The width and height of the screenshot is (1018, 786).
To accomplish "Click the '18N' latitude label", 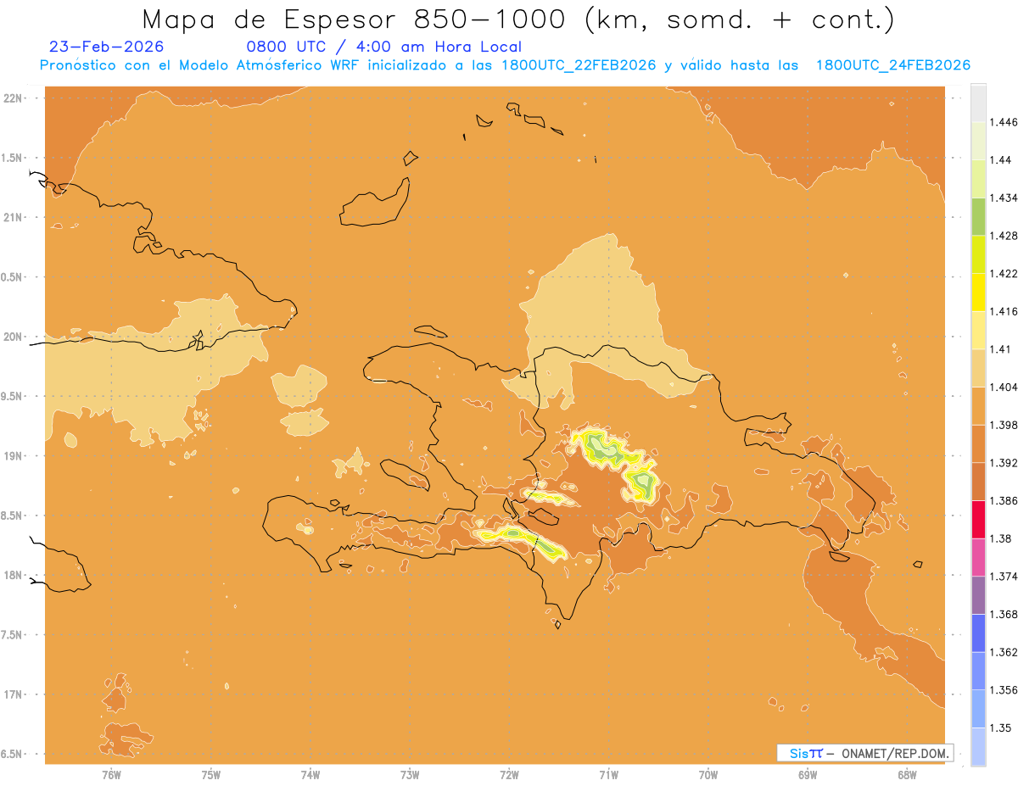I will (14, 575).
